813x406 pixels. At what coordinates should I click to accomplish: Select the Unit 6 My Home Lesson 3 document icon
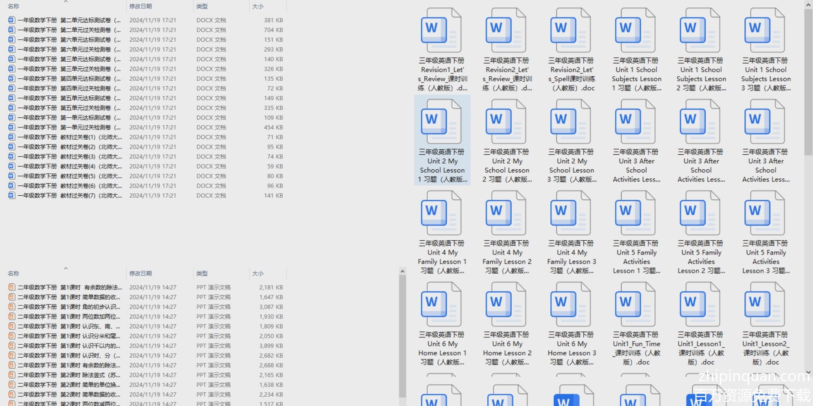[x=571, y=305]
